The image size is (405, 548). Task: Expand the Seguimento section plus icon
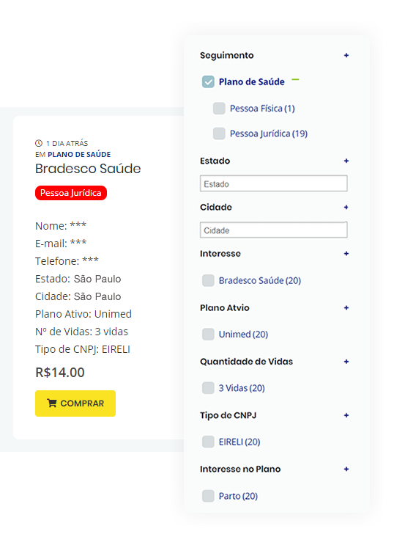(x=346, y=55)
